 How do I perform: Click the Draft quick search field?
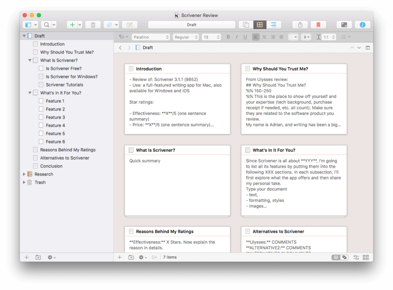point(192,25)
